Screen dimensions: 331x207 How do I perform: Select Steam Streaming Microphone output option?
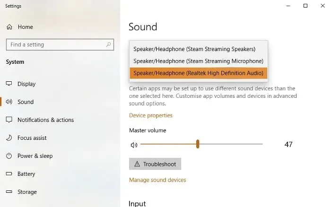[199, 61]
